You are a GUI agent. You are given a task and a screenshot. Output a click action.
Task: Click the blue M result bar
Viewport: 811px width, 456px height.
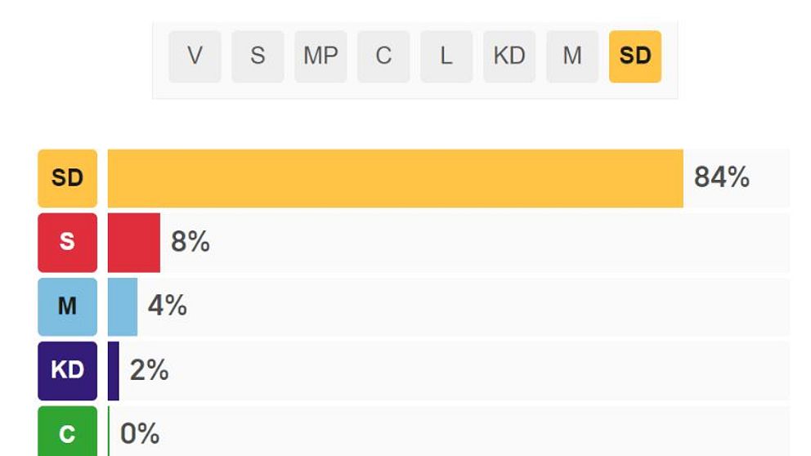123,306
